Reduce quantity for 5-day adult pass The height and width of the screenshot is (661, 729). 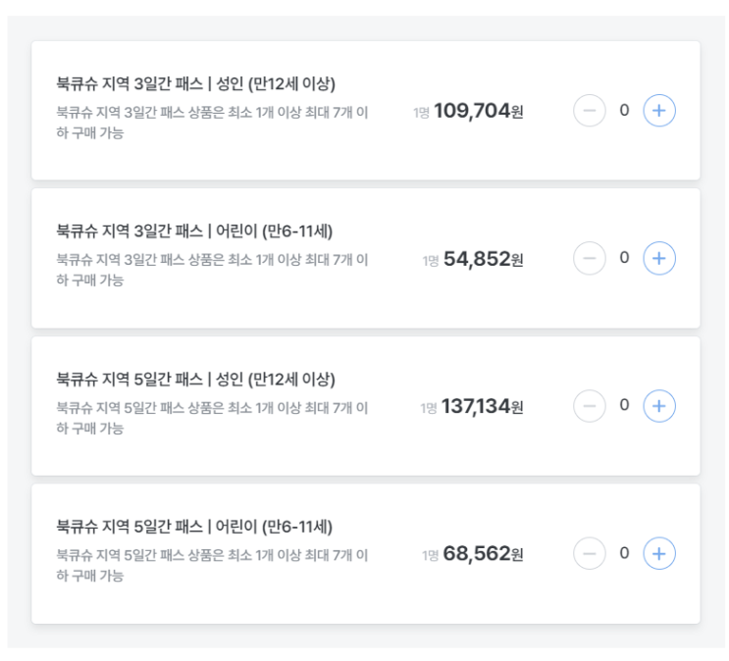pos(590,406)
